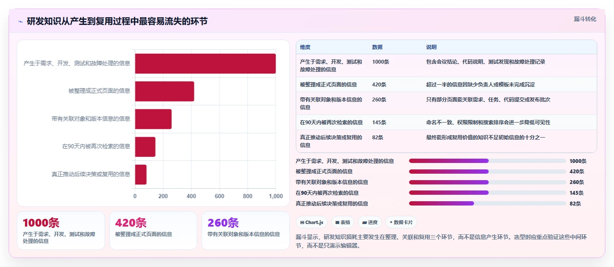Click the 数据 column header
Screen dimensions: 614x267
pos(378,47)
